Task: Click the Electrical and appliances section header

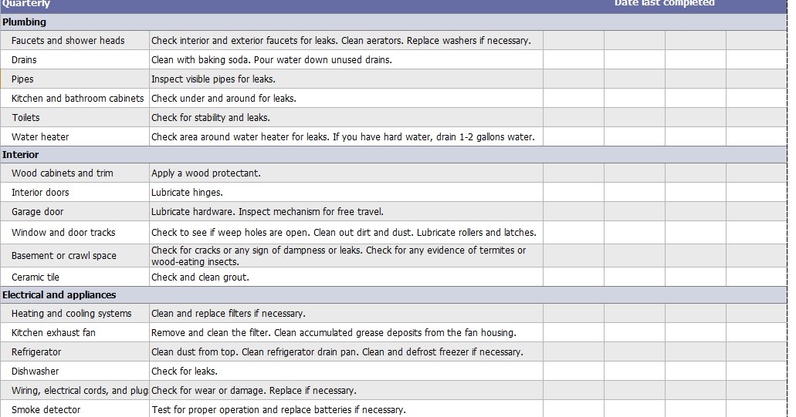Action: pyautogui.click(x=59, y=295)
